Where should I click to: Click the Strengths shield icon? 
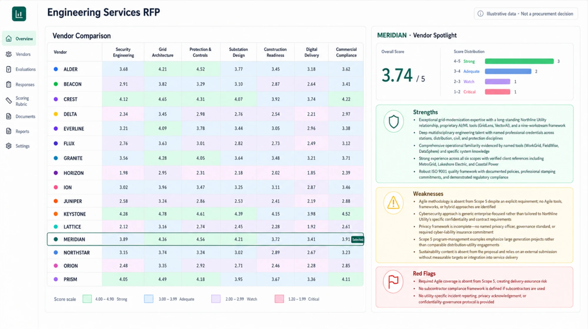tap(394, 121)
